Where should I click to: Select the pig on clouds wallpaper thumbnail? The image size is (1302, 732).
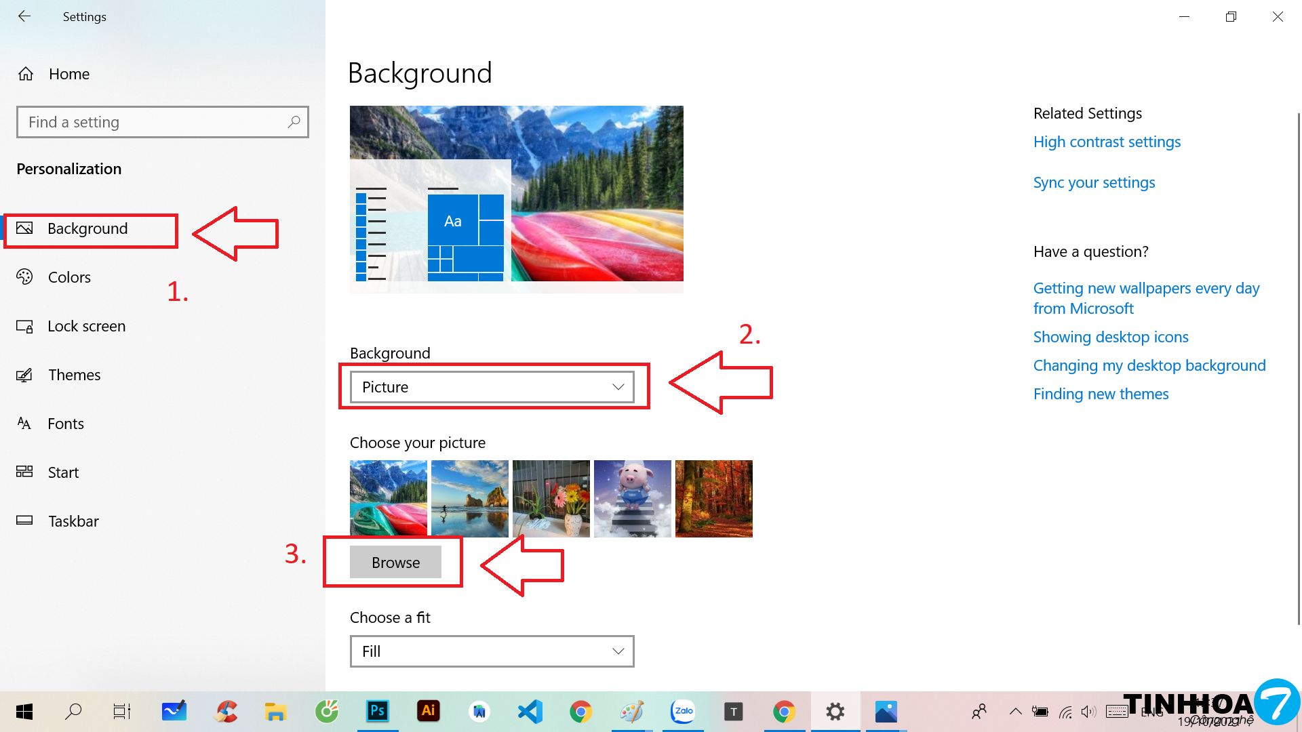[x=632, y=499]
